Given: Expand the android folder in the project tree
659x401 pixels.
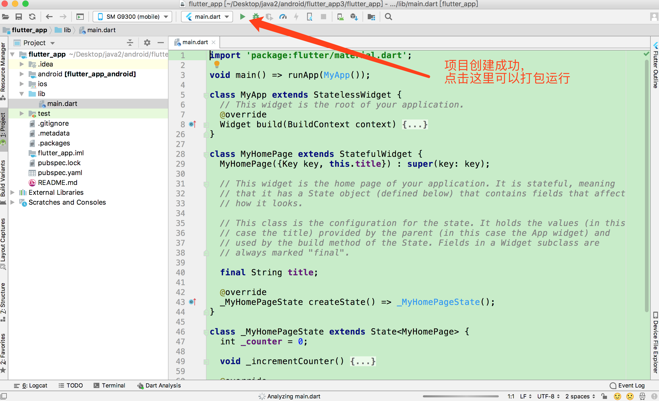Looking at the screenshot, I should point(22,74).
